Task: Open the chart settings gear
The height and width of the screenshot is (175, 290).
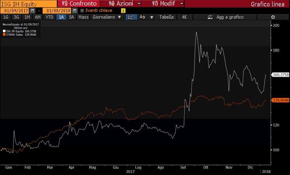Action: (x=273, y=17)
